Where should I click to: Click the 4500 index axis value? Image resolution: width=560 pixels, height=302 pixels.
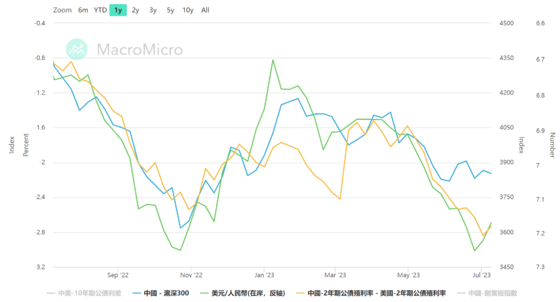pos(507,23)
